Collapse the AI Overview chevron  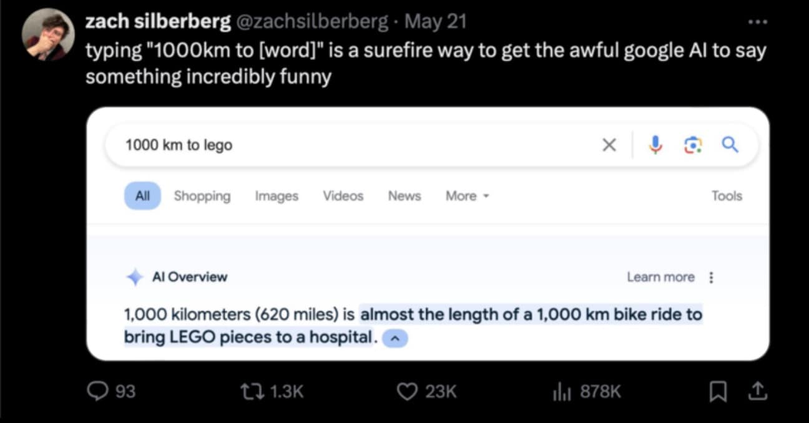pos(395,338)
